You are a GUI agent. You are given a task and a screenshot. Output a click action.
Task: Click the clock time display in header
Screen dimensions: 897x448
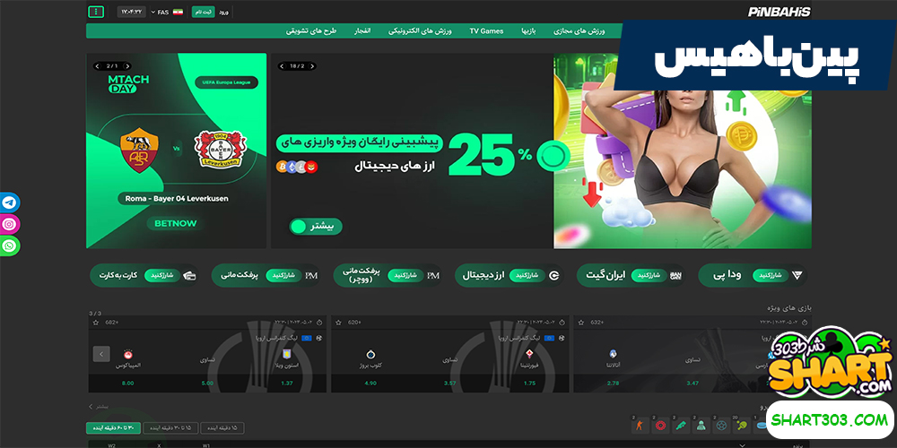tap(132, 12)
